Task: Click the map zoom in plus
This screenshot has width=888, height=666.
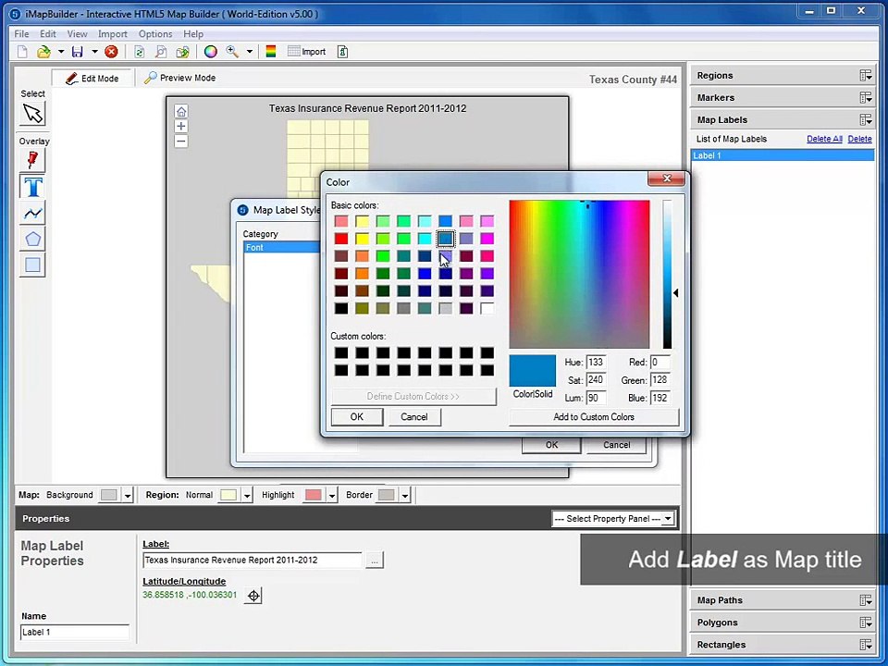Action: click(181, 127)
